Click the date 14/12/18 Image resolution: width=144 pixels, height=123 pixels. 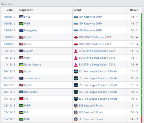[10, 65]
